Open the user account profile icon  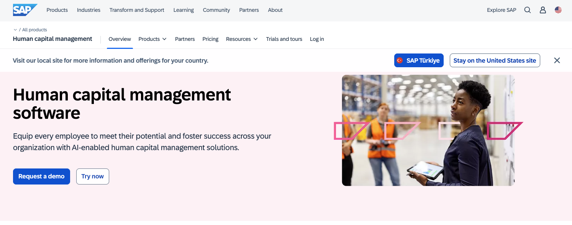click(543, 10)
